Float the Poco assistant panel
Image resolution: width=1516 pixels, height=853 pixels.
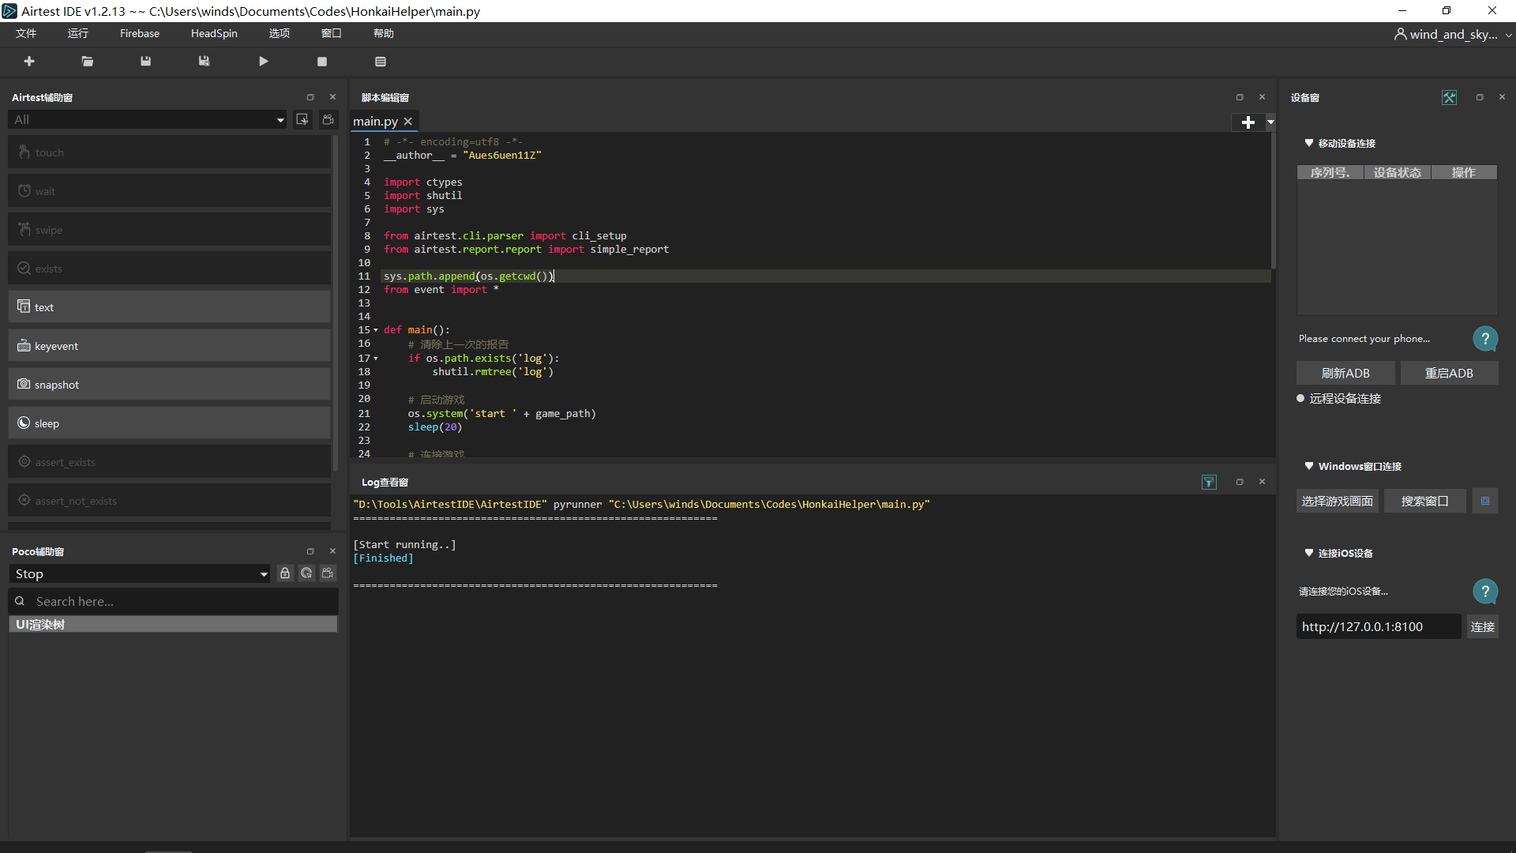pyautogui.click(x=310, y=551)
